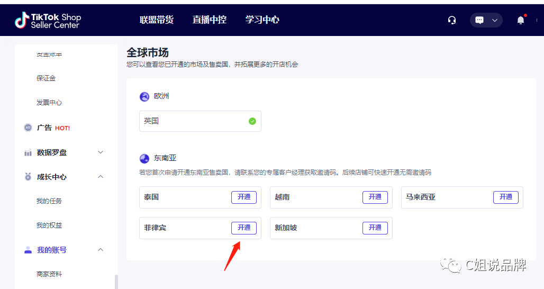Open 直播中控 in top navigation
Viewport: 544px width, 289px height.
(210, 20)
